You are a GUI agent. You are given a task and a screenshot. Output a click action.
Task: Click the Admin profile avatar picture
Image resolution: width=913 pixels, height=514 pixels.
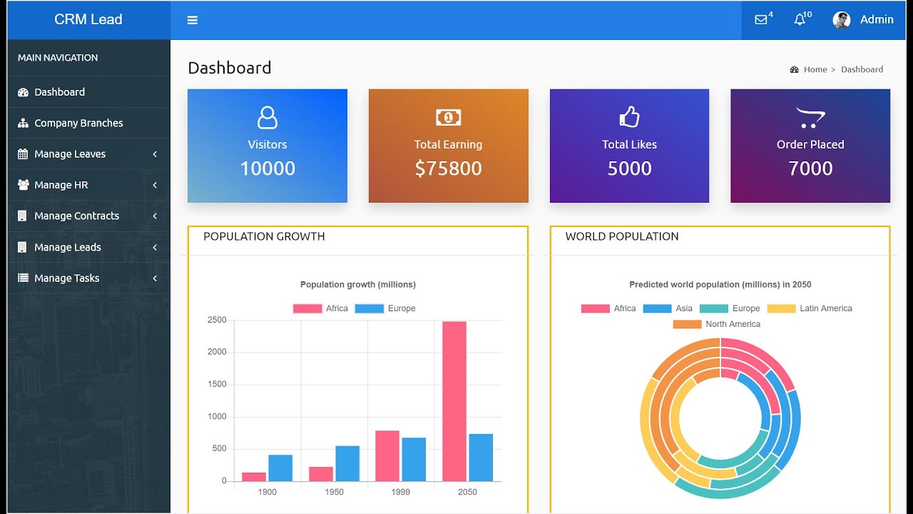point(842,20)
